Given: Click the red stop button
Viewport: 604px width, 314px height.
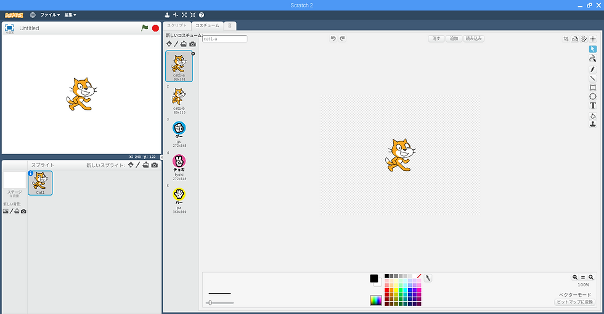Looking at the screenshot, I should coord(155,28).
